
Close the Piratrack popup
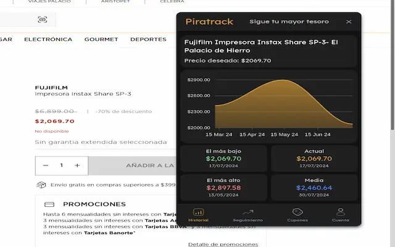pyautogui.click(x=349, y=22)
